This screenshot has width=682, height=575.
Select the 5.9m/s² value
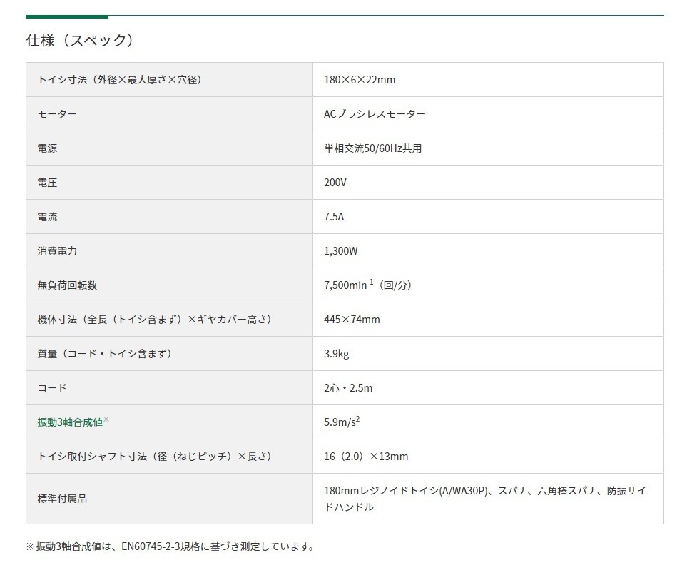click(x=342, y=422)
